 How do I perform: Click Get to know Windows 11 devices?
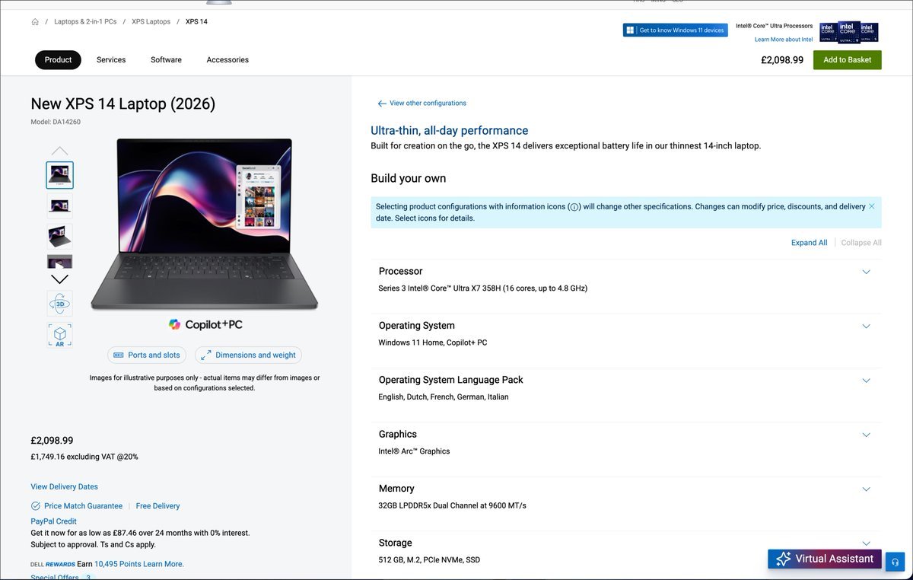675,30
